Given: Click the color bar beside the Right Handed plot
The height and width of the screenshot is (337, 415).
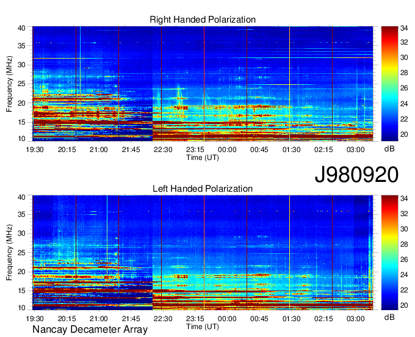Looking at the screenshot, I should pyautogui.click(x=389, y=84).
